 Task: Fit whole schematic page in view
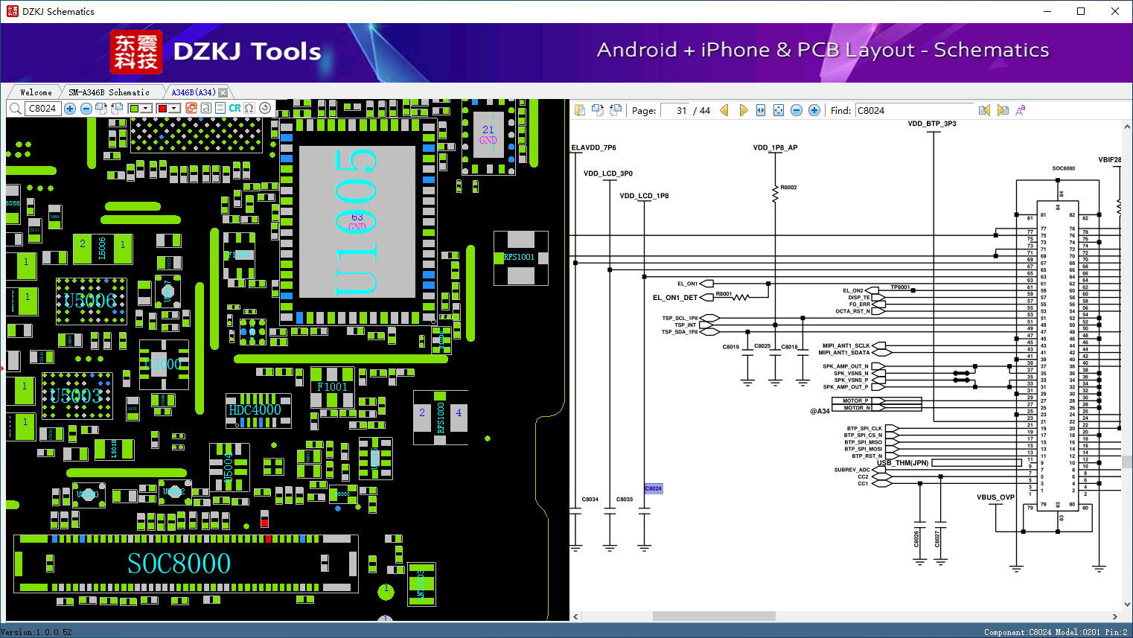tap(779, 110)
